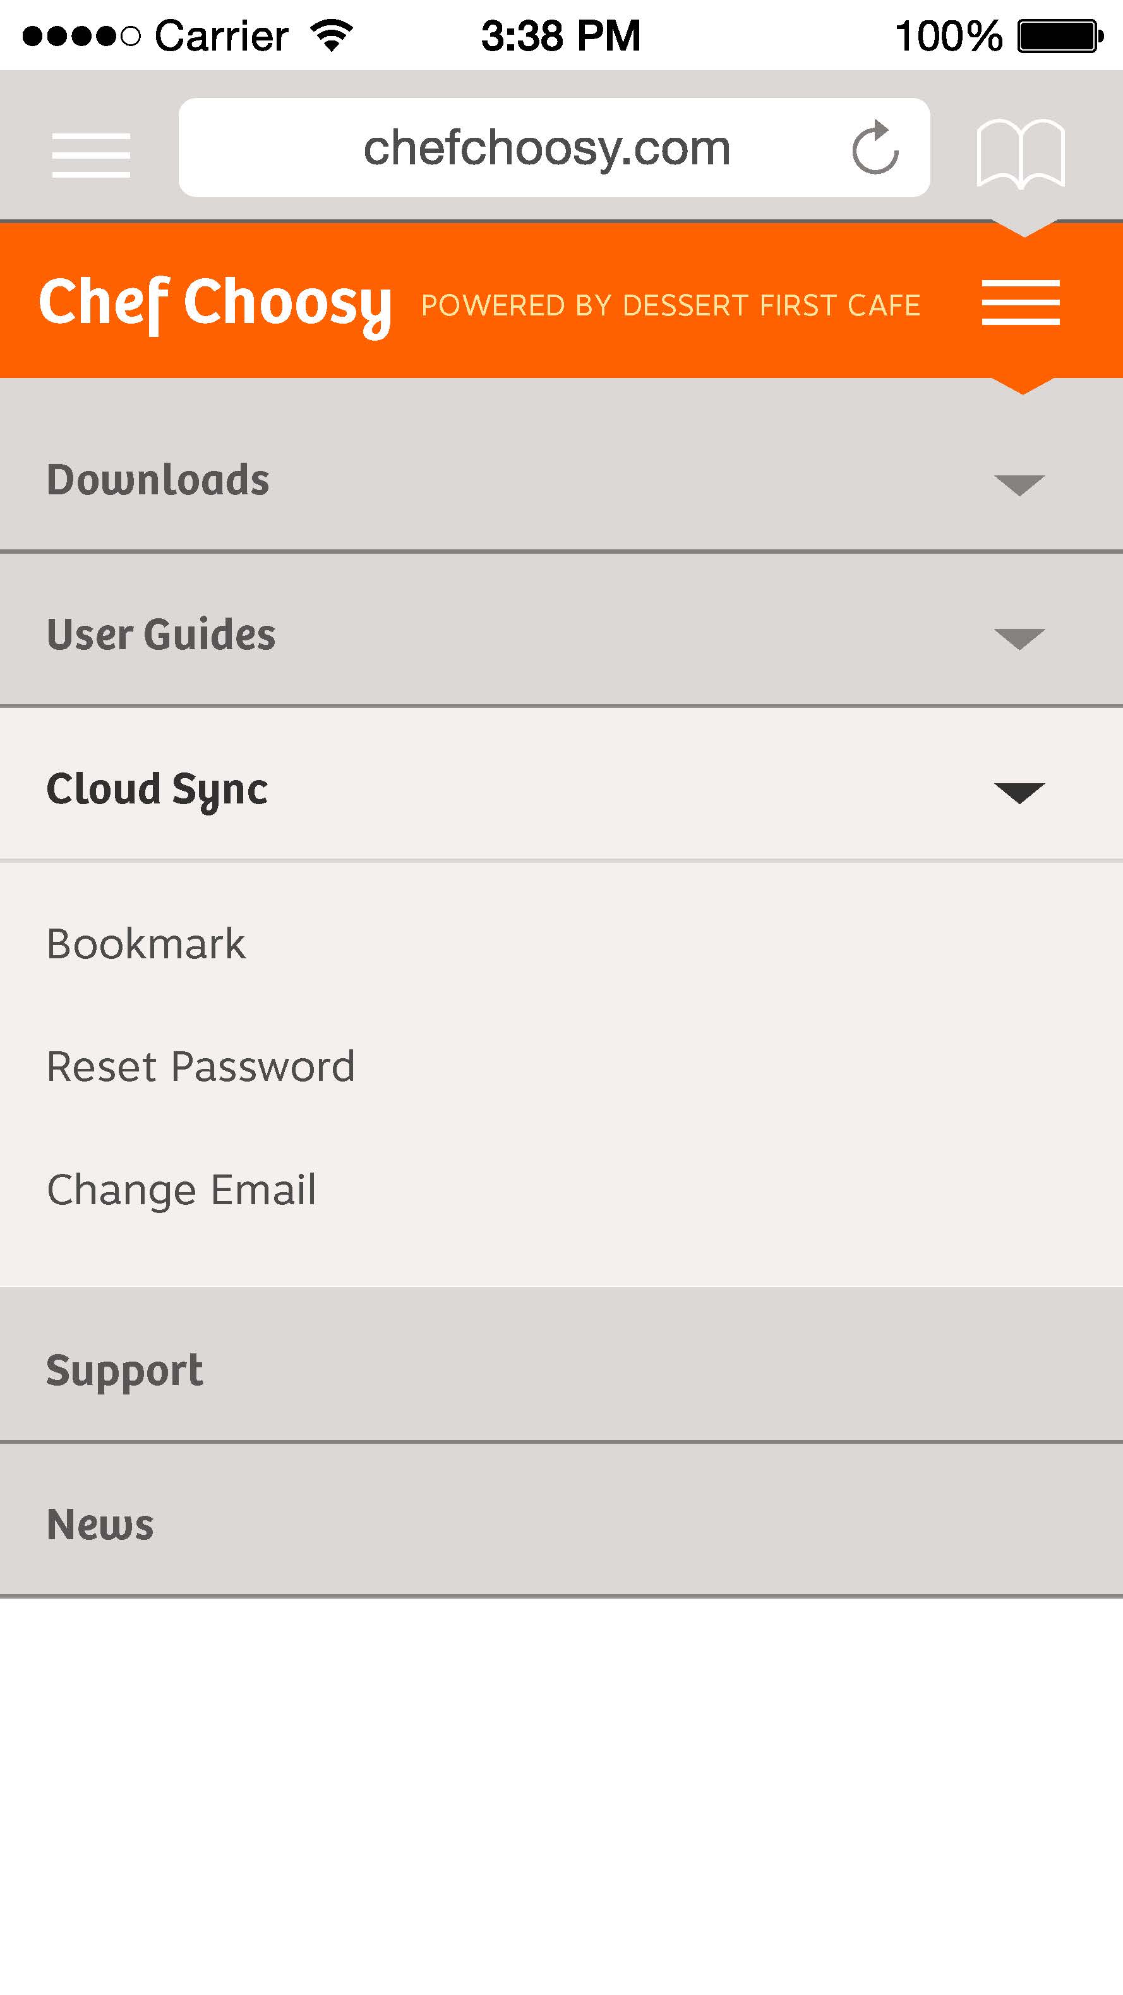The image size is (1123, 1995).
Task: Tap the reload page icon
Action: 875,147
